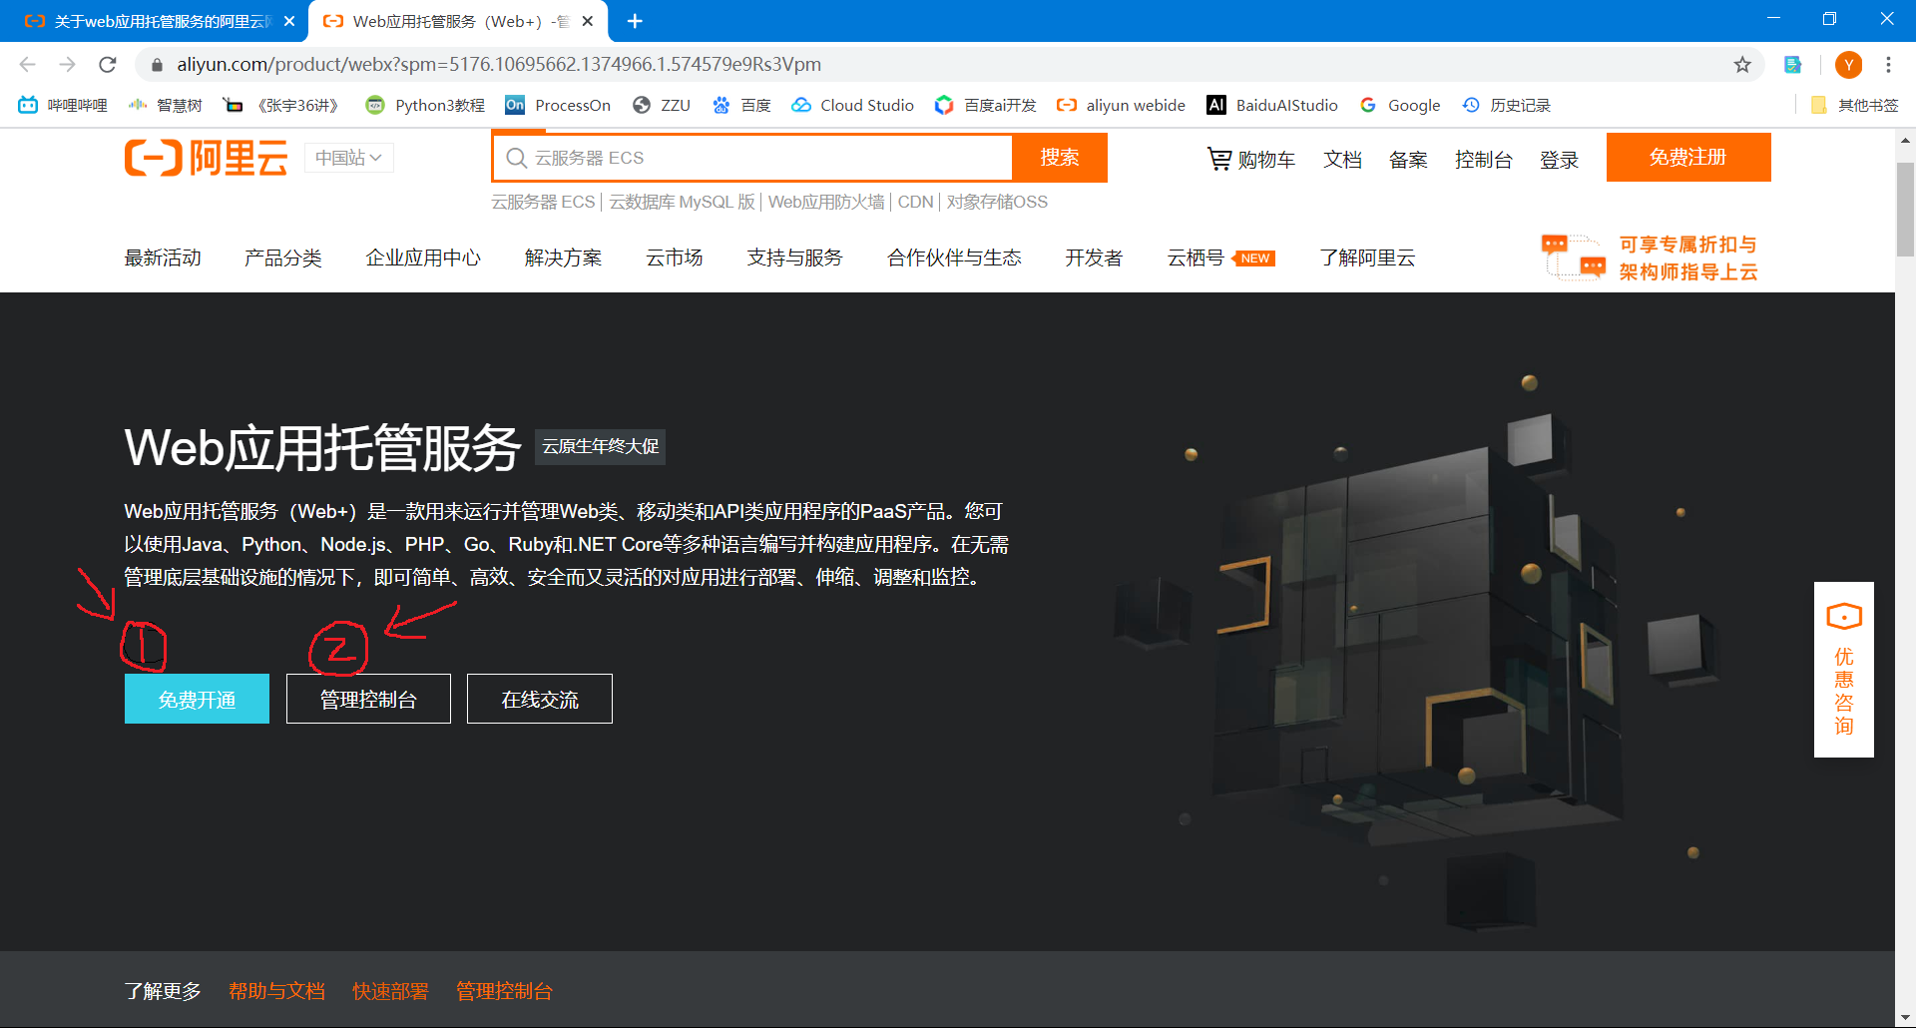Open the orange Y profile avatar
This screenshot has width=1916, height=1028.
(x=1849, y=65)
